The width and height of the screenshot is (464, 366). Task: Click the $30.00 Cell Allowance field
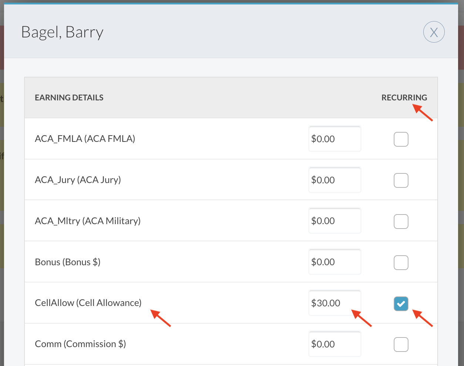tap(334, 303)
